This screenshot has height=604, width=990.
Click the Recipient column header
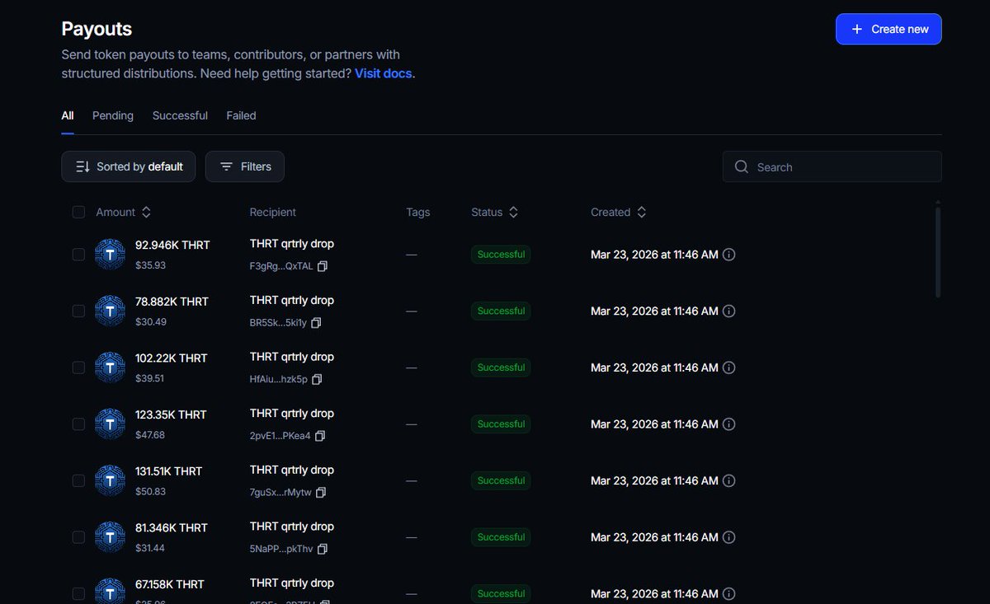(x=272, y=212)
